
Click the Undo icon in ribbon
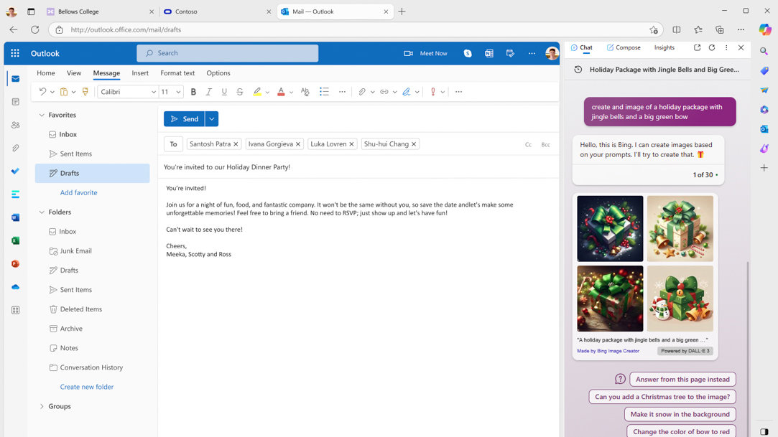pyautogui.click(x=42, y=92)
